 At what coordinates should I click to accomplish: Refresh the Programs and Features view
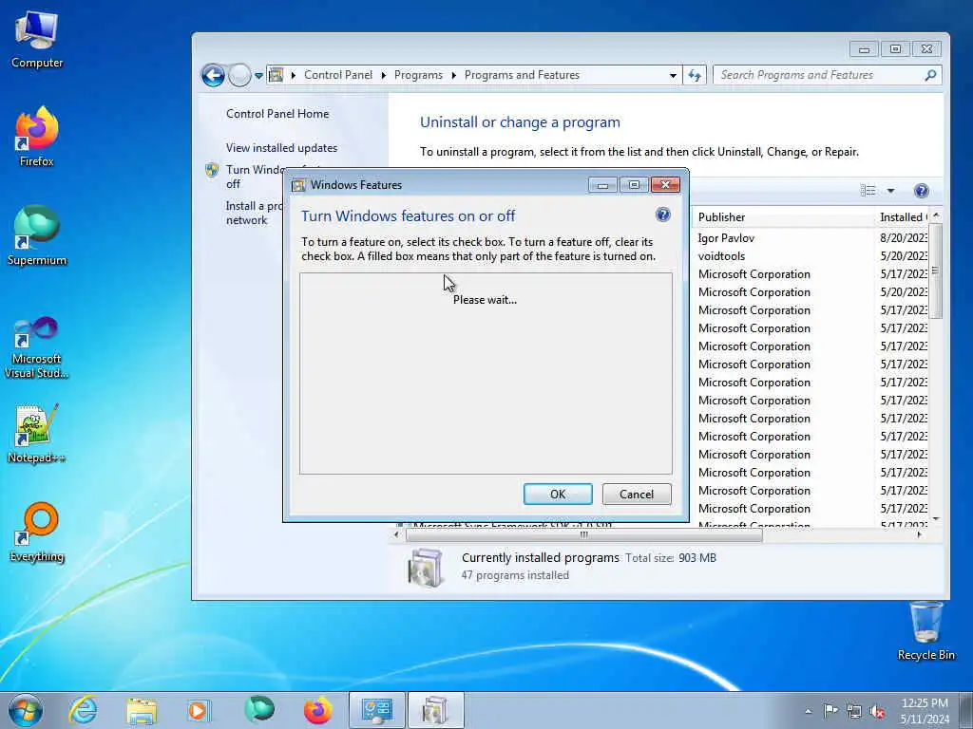point(695,75)
